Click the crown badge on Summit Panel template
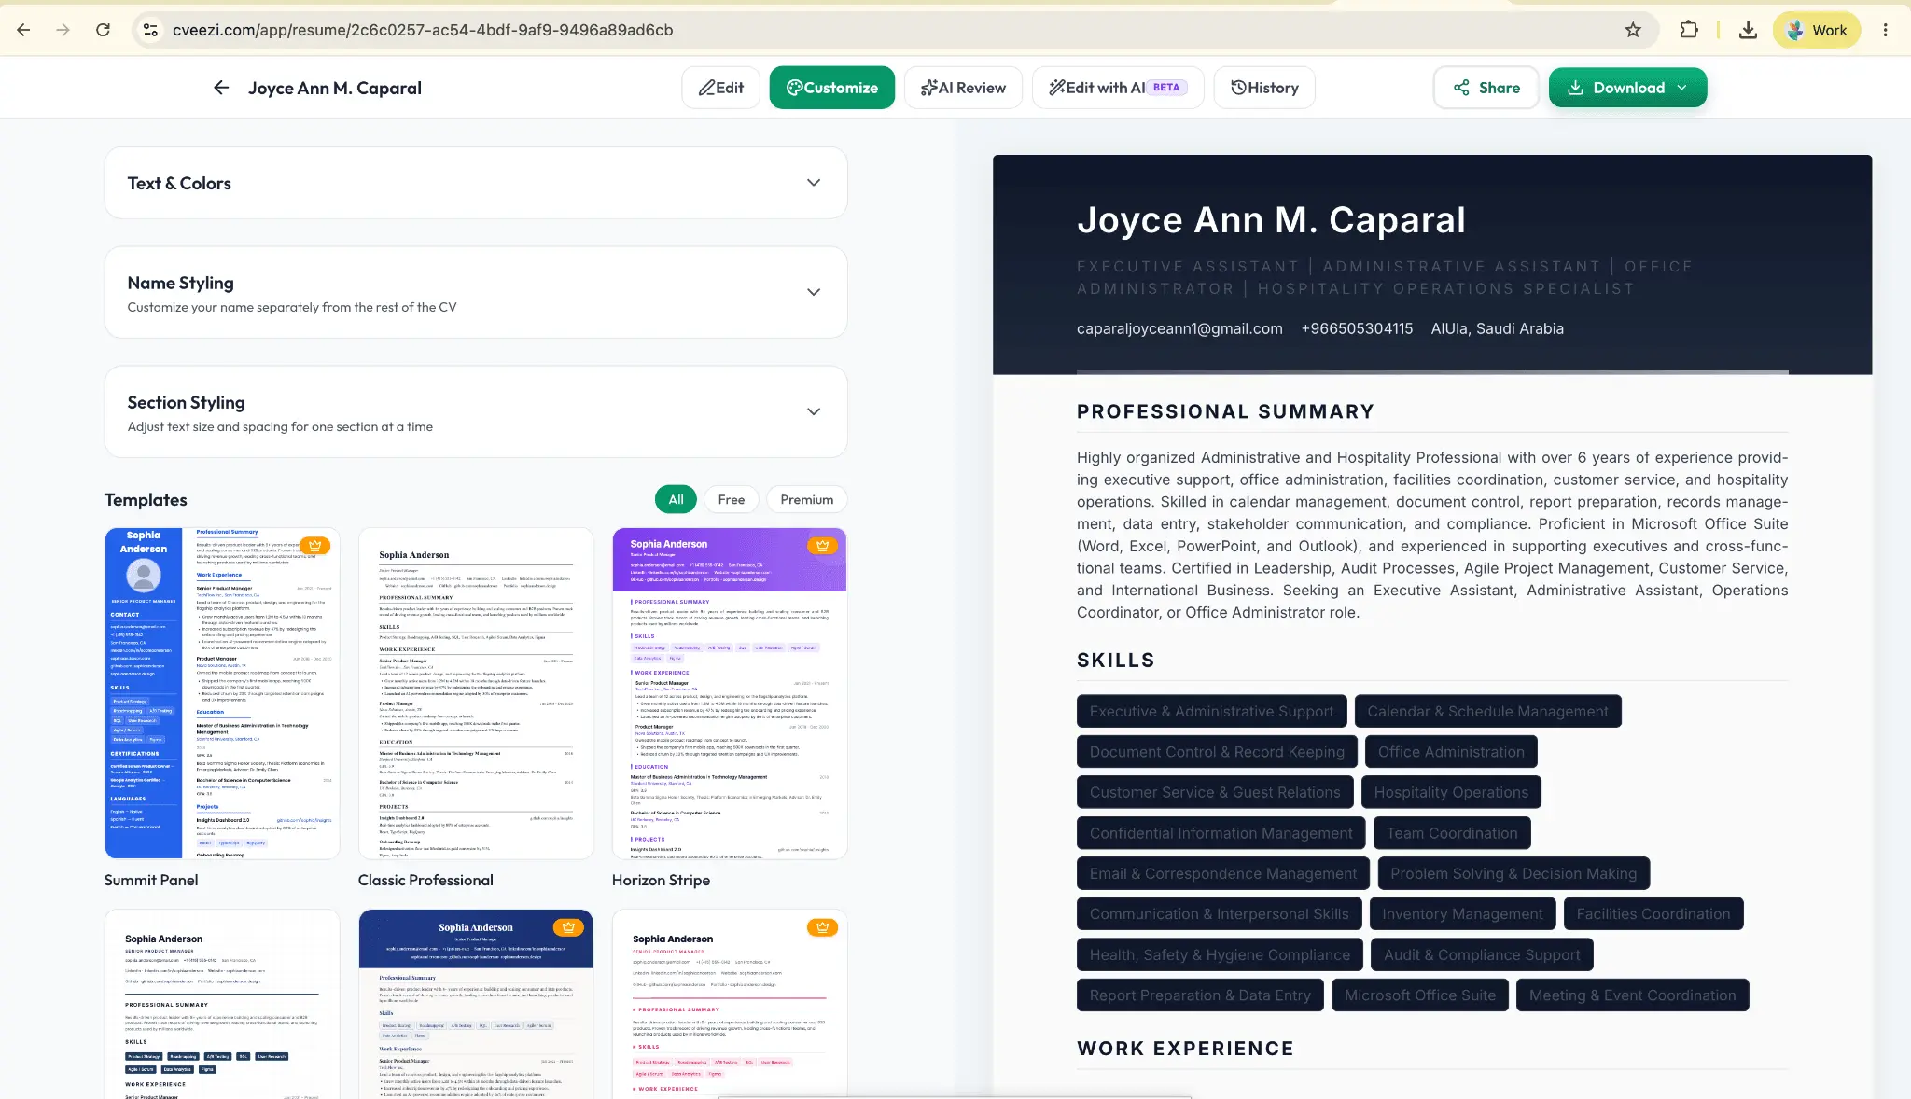 click(314, 546)
